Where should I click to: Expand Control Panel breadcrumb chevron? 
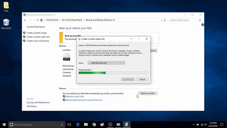pyautogui.click(x=60, y=20)
